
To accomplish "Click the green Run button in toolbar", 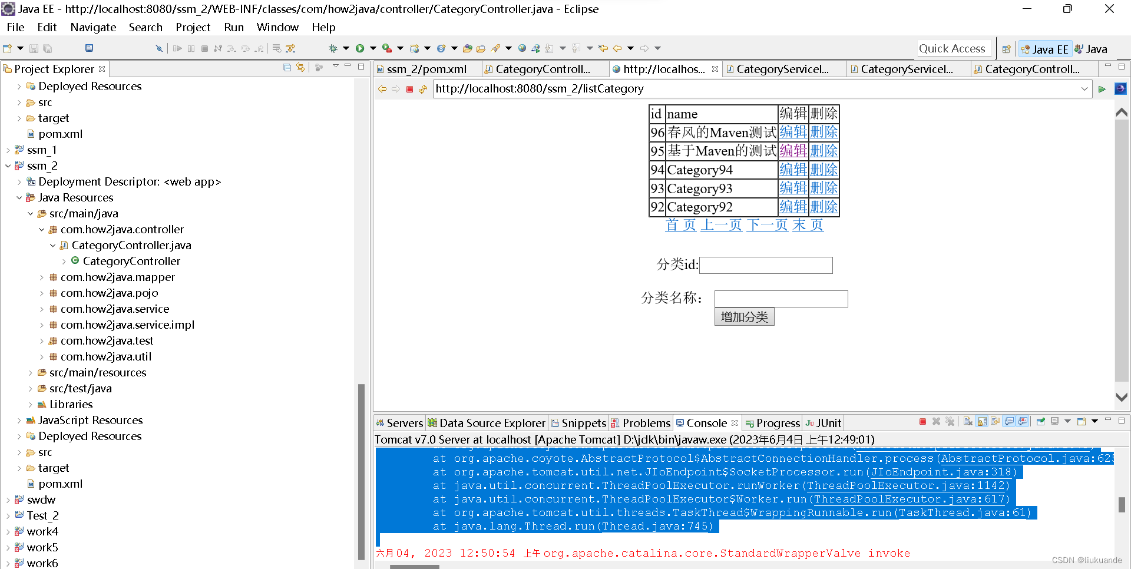I will coord(360,48).
